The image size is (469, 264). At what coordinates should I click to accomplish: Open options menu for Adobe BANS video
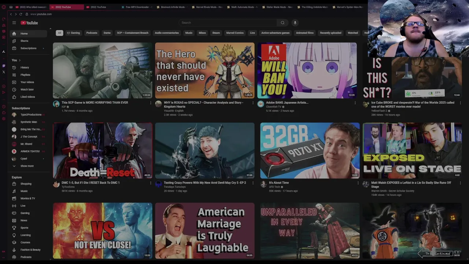355,103
